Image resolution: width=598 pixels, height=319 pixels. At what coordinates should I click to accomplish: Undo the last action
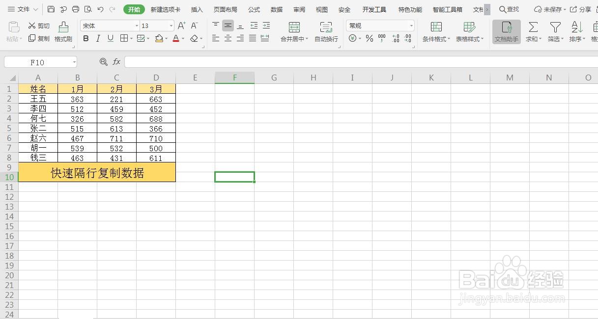click(100, 9)
